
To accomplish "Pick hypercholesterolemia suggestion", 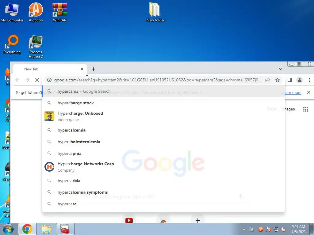I will [163, 142].
